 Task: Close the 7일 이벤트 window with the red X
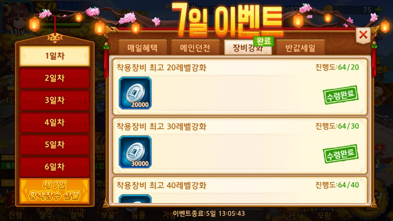click(363, 35)
